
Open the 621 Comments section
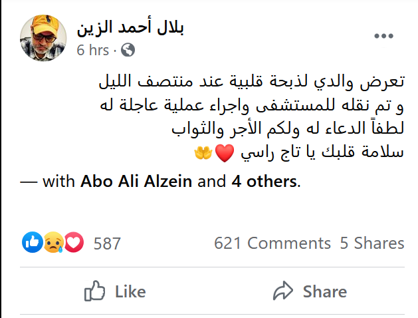tap(272, 243)
